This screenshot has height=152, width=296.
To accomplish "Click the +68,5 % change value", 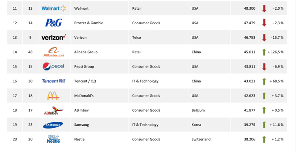I will 277,81.
